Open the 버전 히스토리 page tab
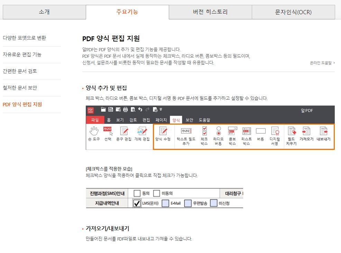The image size is (341, 253). (x=210, y=12)
